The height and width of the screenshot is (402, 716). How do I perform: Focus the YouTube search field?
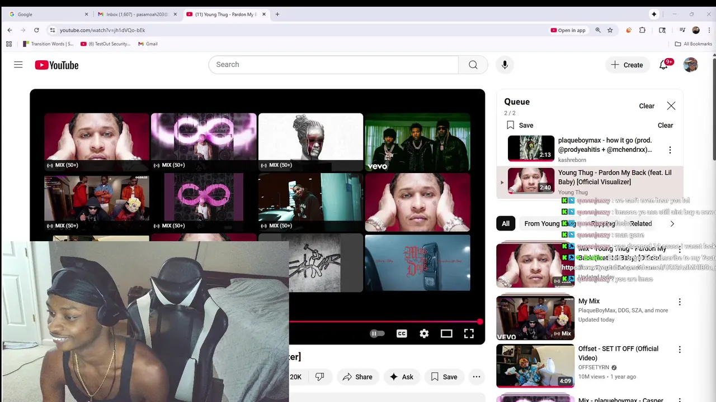click(333, 65)
